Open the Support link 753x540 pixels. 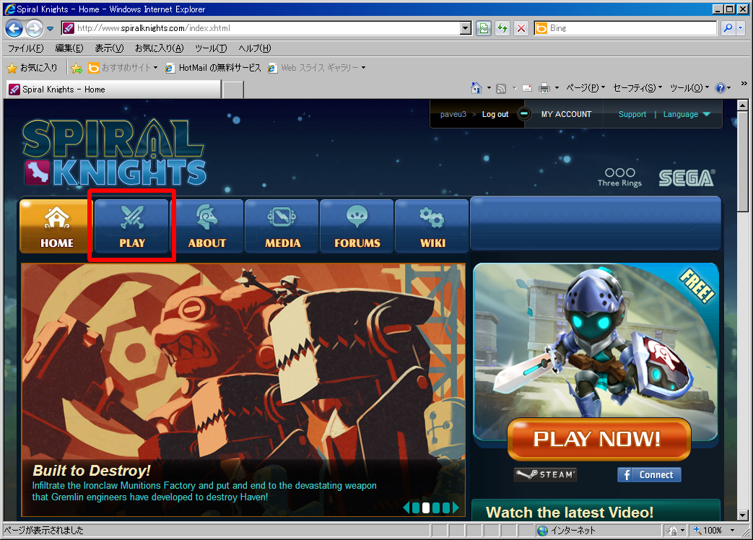coord(632,114)
